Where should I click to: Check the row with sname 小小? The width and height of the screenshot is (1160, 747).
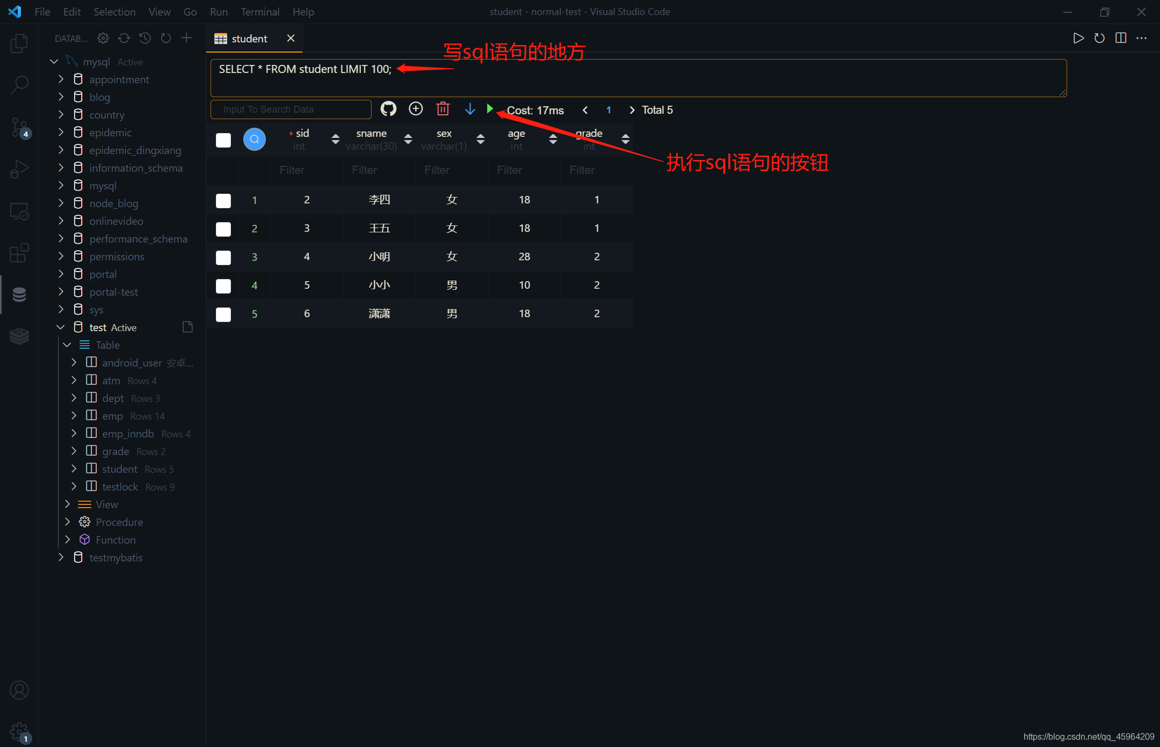click(x=223, y=286)
